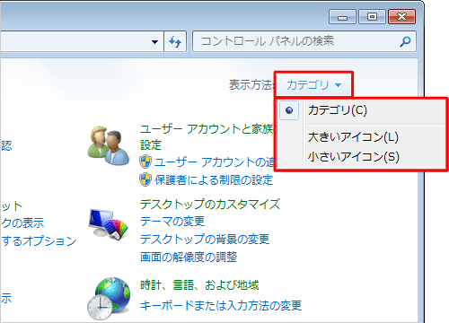Click the globe and clock icon
Viewport: 449px width, 323px height.
pyautogui.click(x=109, y=299)
